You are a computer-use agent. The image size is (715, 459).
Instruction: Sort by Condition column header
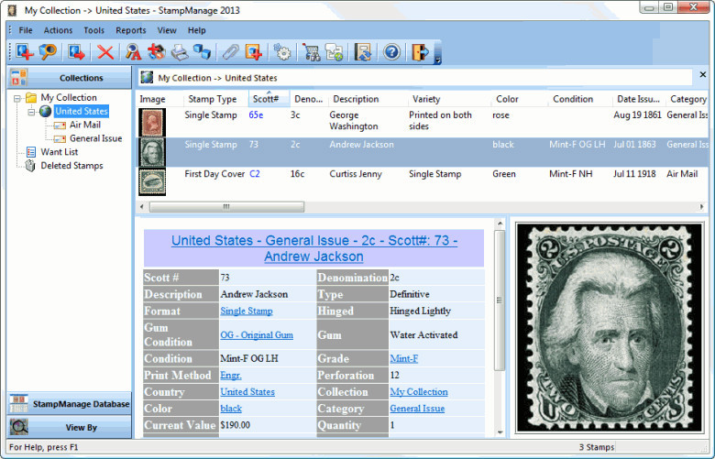pyautogui.click(x=580, y=99)
